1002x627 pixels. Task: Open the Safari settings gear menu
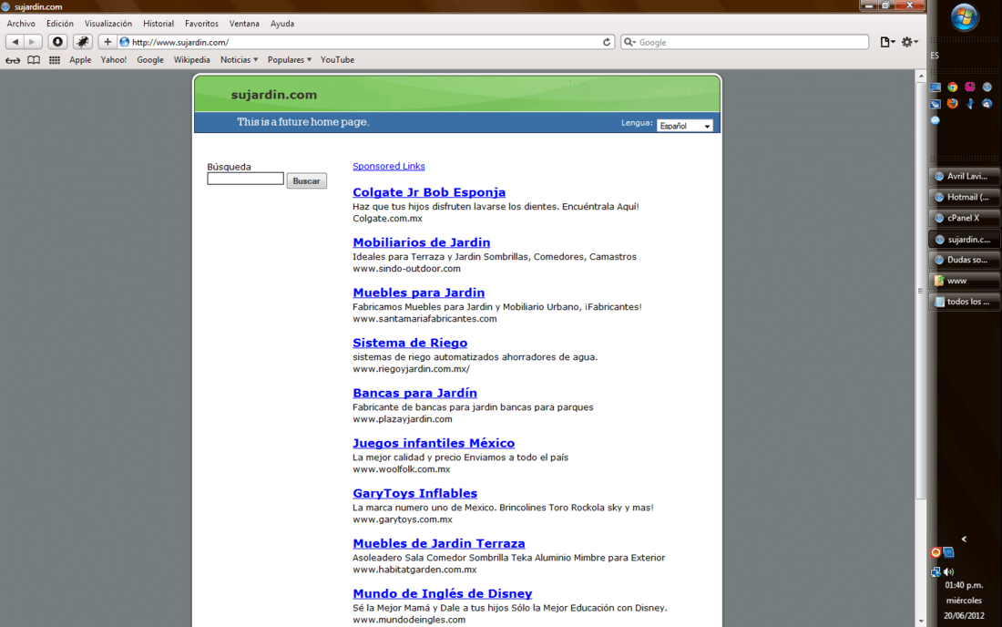tap(909, 42)
